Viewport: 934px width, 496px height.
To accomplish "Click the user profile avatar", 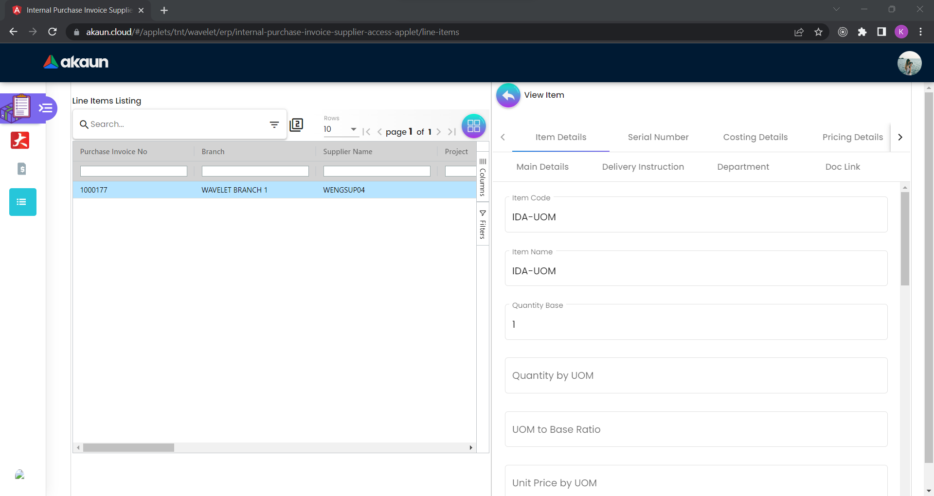I will (909, 63).
